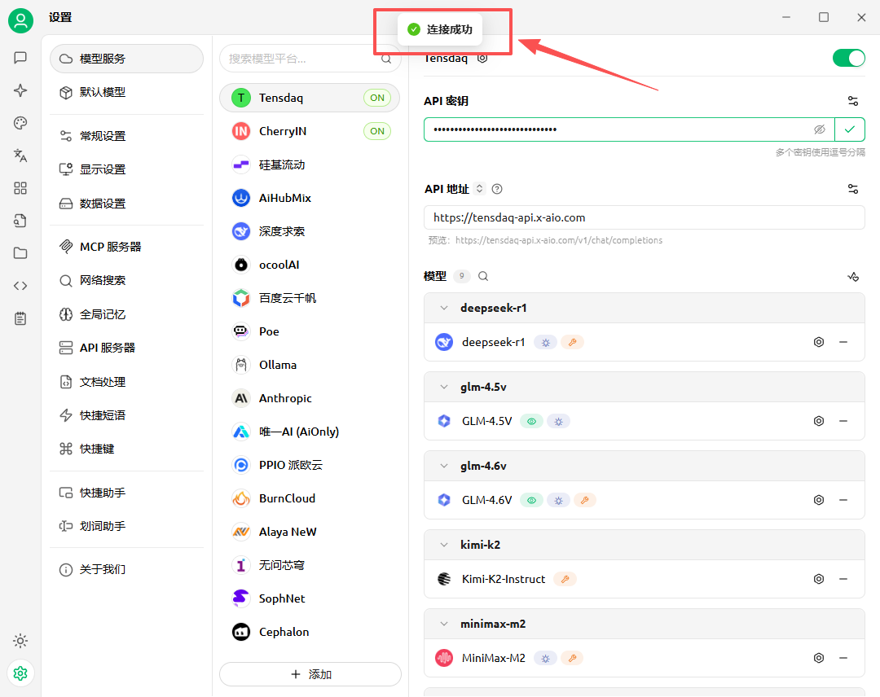The image size is (880, 697).
Task: Open the knowledge base sidebar icon
Action: [20, 221]
